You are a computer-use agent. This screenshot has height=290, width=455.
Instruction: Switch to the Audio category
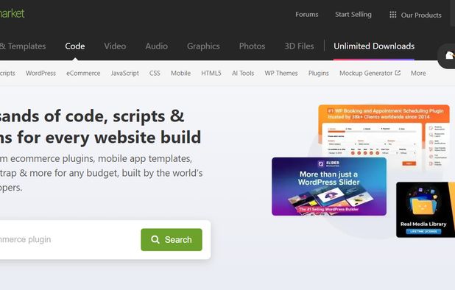click(156, 46)
